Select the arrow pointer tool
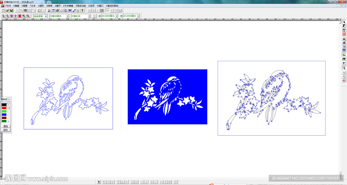The width and height of the screenshot is (347, 185). pos(344,22)
